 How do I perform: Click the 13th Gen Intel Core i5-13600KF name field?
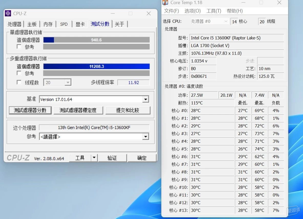click(x=94, y=128)
